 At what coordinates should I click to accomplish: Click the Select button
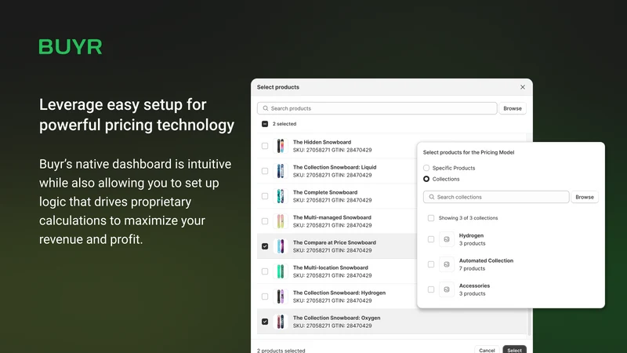514,350
